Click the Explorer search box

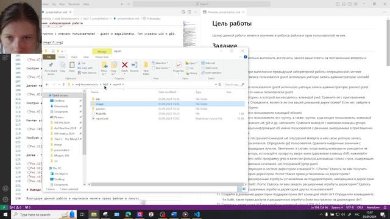[234, 85]
